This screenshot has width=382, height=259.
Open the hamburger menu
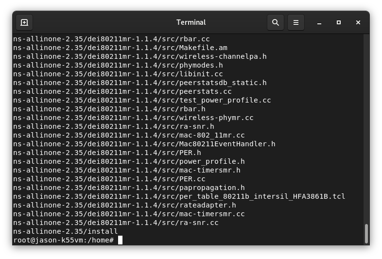point(296,22)
